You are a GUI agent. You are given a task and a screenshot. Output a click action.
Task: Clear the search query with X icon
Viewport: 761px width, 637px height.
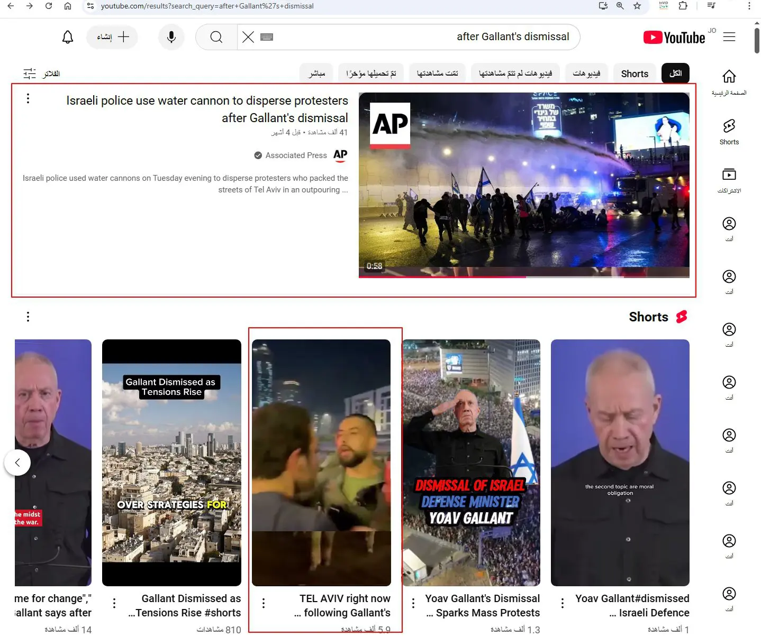tap(248, 37)
